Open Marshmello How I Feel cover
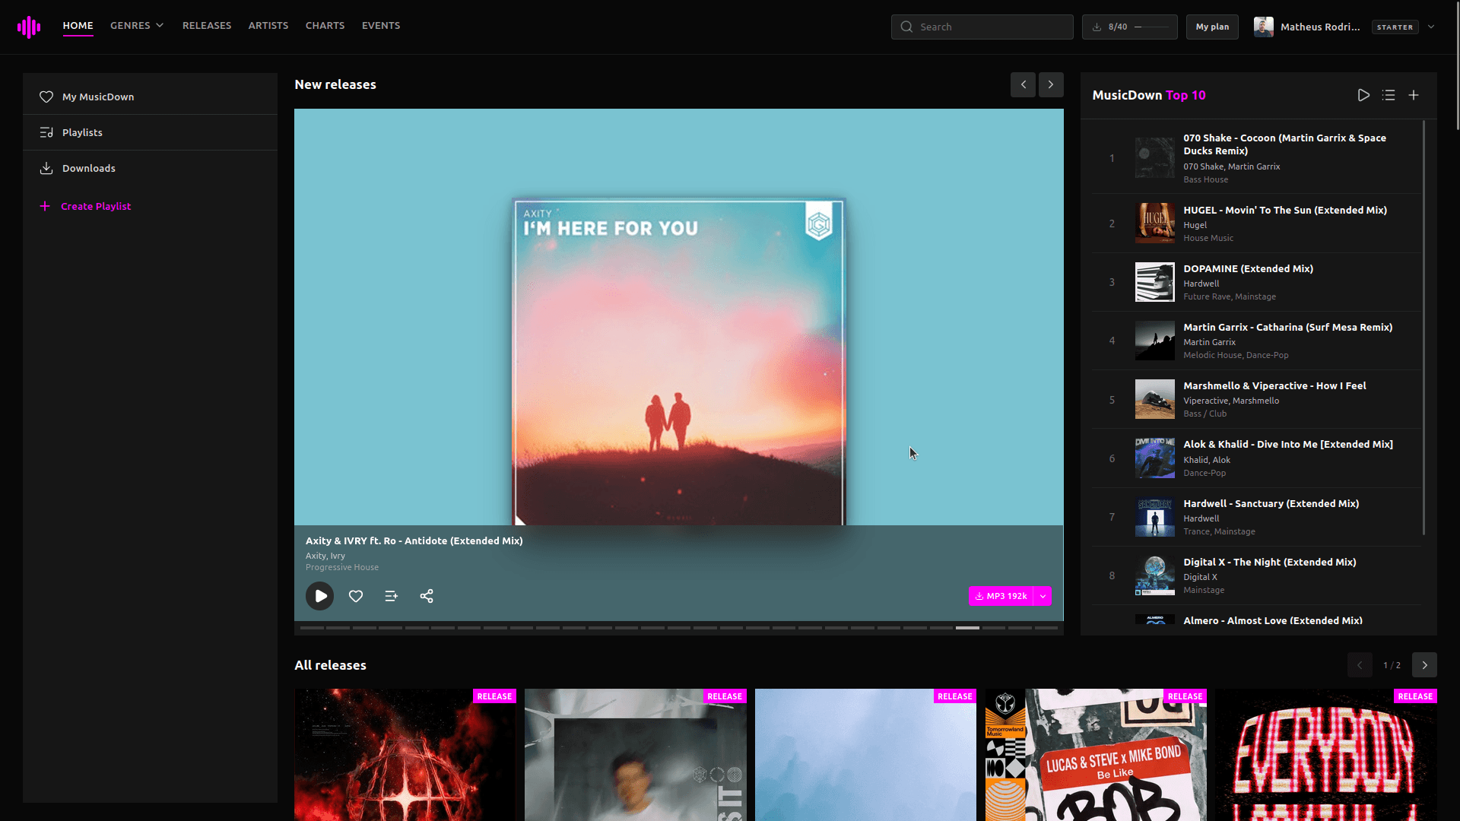The height and width of the screenshot is (821, 1460). pyautogui.click(x=1154, y=399)
